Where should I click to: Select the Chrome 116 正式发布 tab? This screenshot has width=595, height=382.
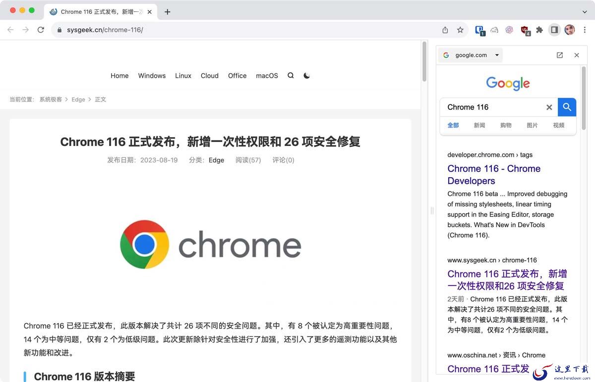101,12
